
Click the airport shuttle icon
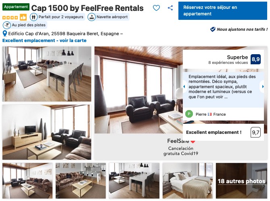(92, 17)
